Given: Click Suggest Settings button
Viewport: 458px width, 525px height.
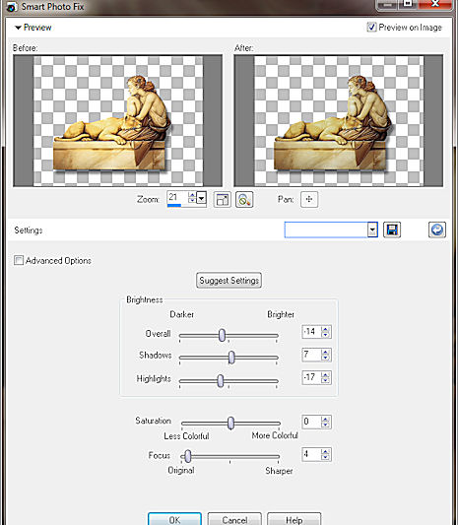Looking at the screenshot, I should point(229,281).
